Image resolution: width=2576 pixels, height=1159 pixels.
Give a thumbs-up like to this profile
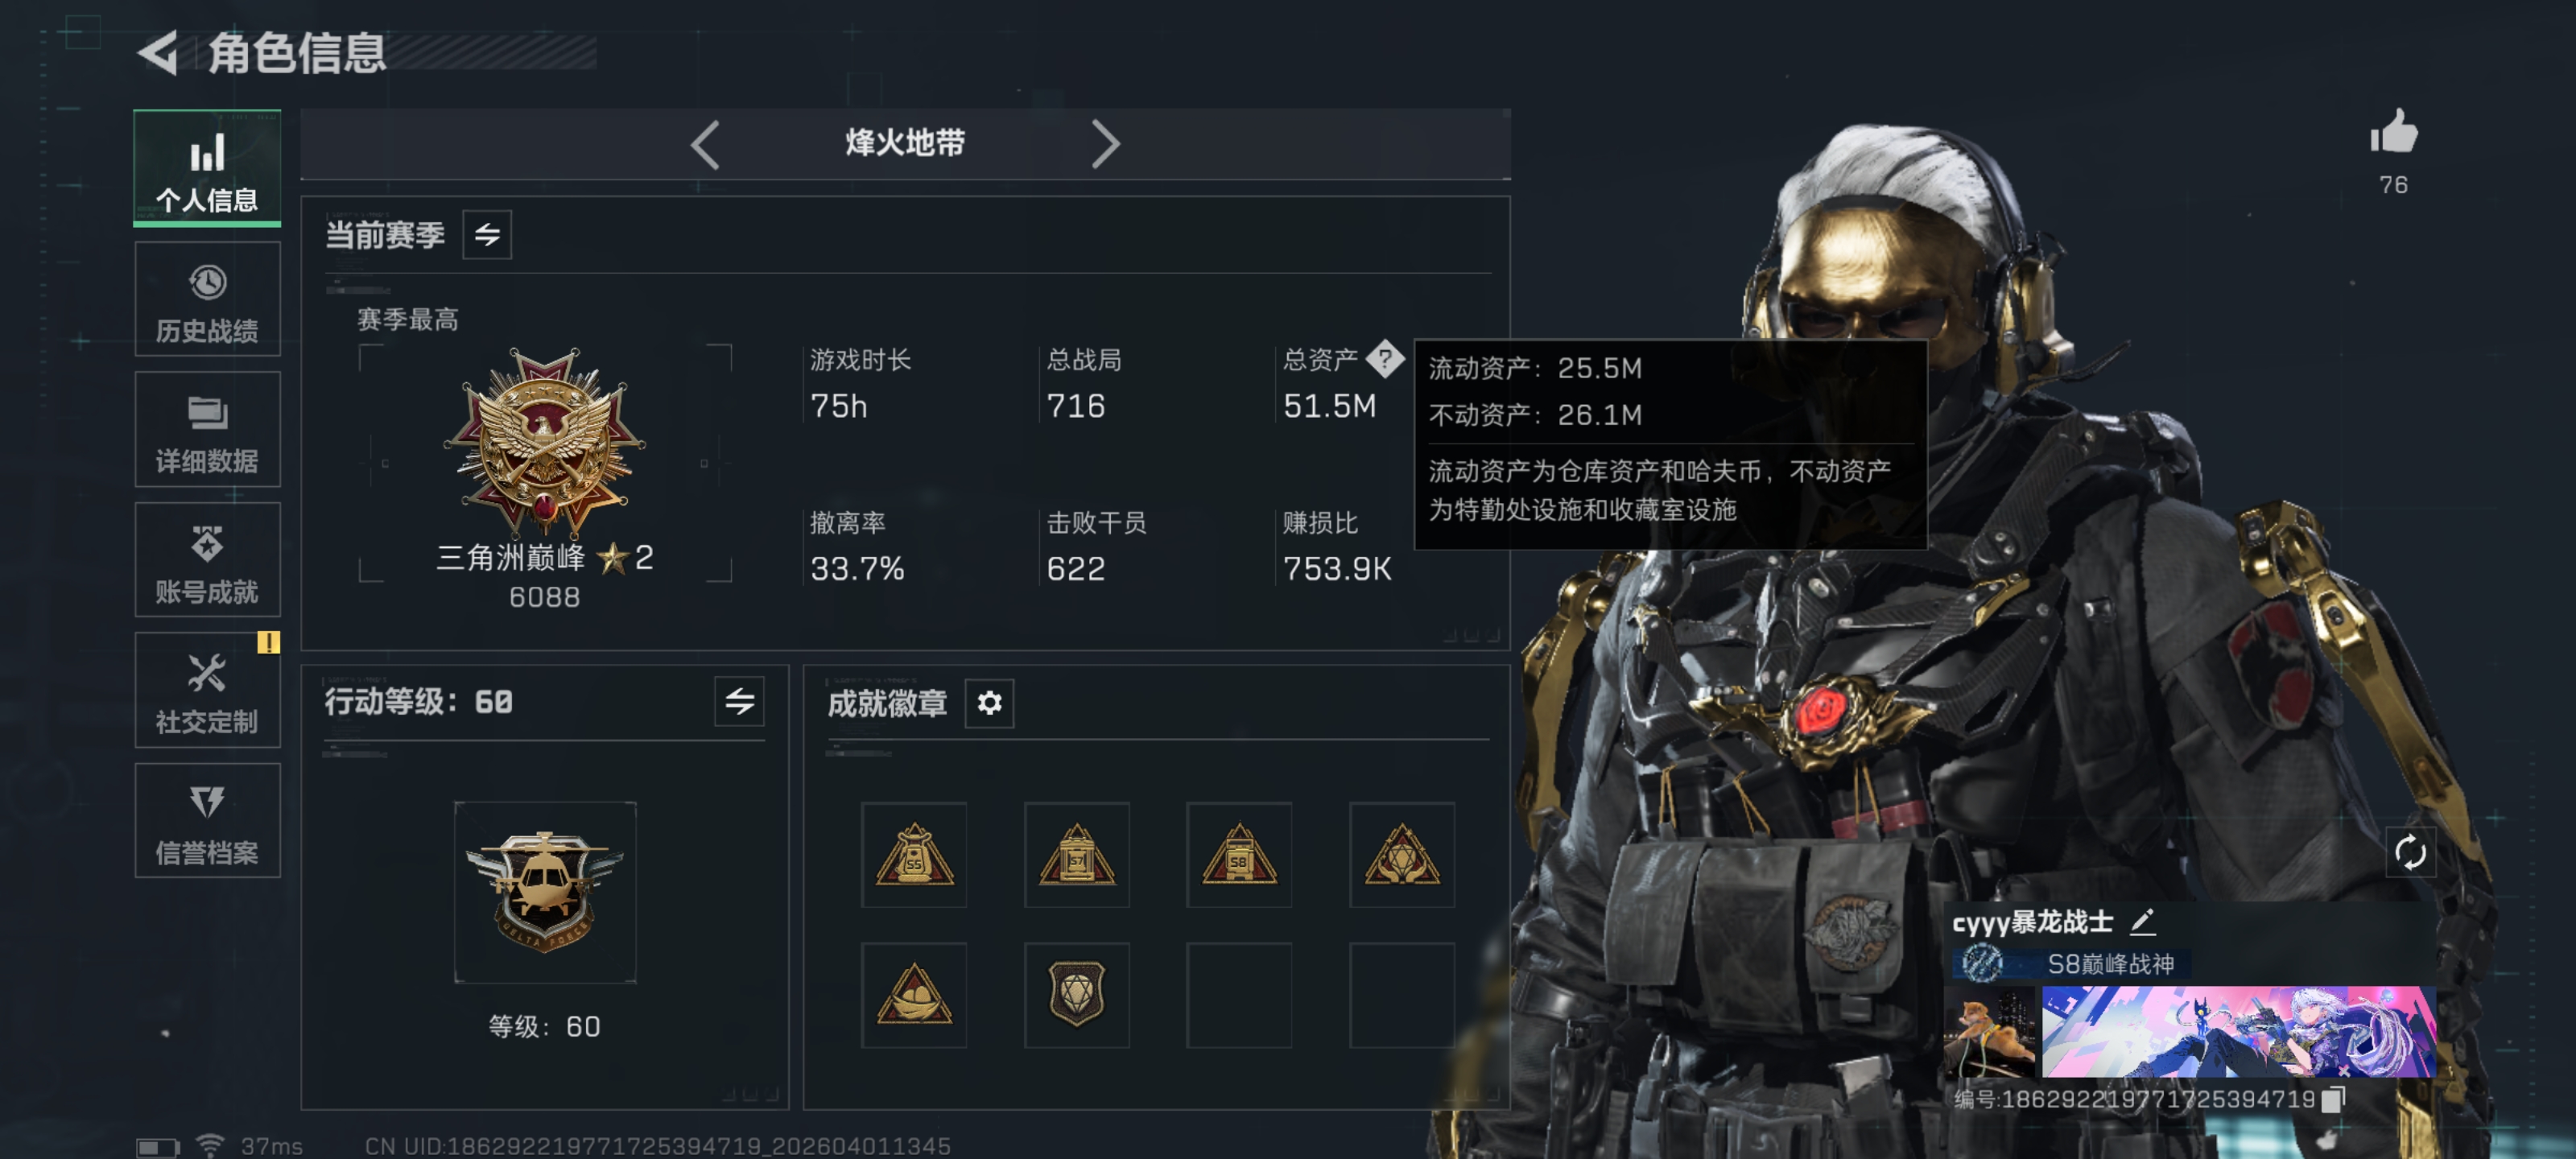2393,133
